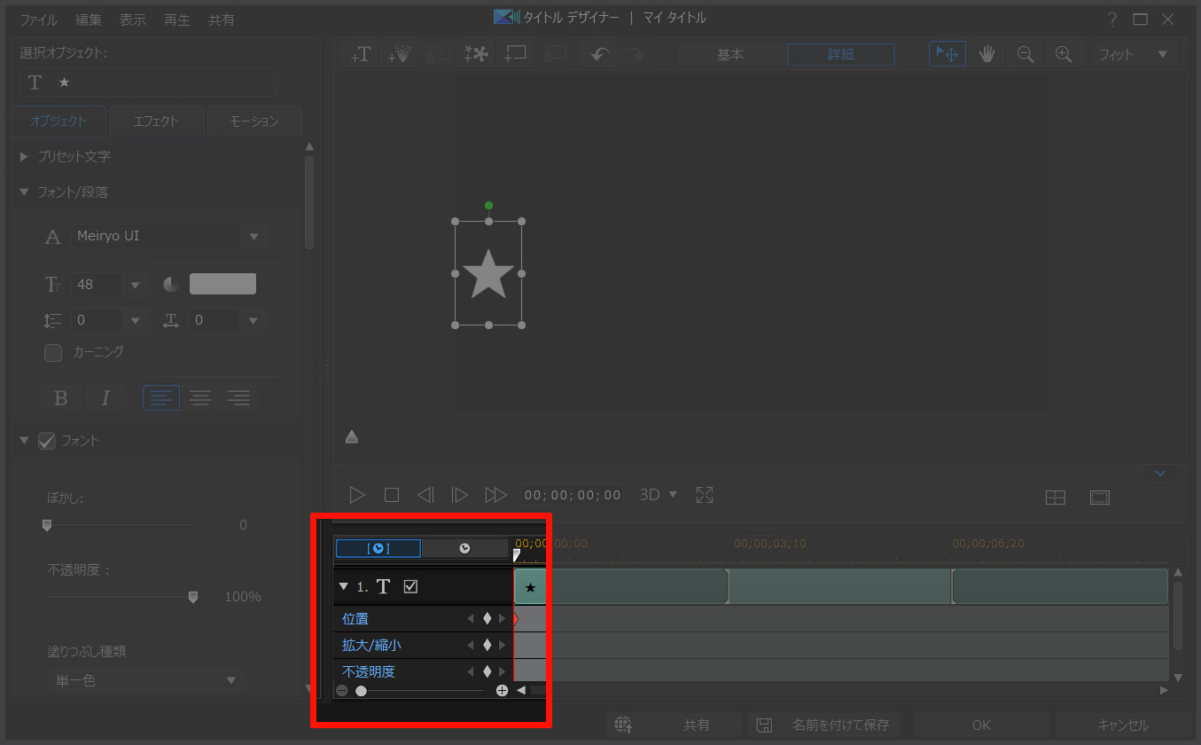This screenshot has width=1201, height=745.
Task: Add a keyframe diamond for 拡大/縮小
Action: (x=487, y=645)
